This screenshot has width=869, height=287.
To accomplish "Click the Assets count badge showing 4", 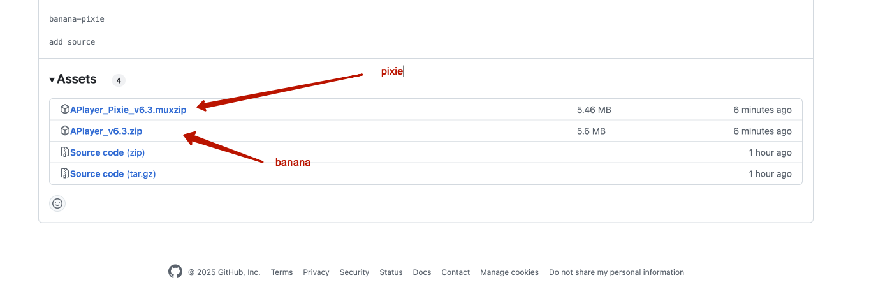I will coord(119,80).
